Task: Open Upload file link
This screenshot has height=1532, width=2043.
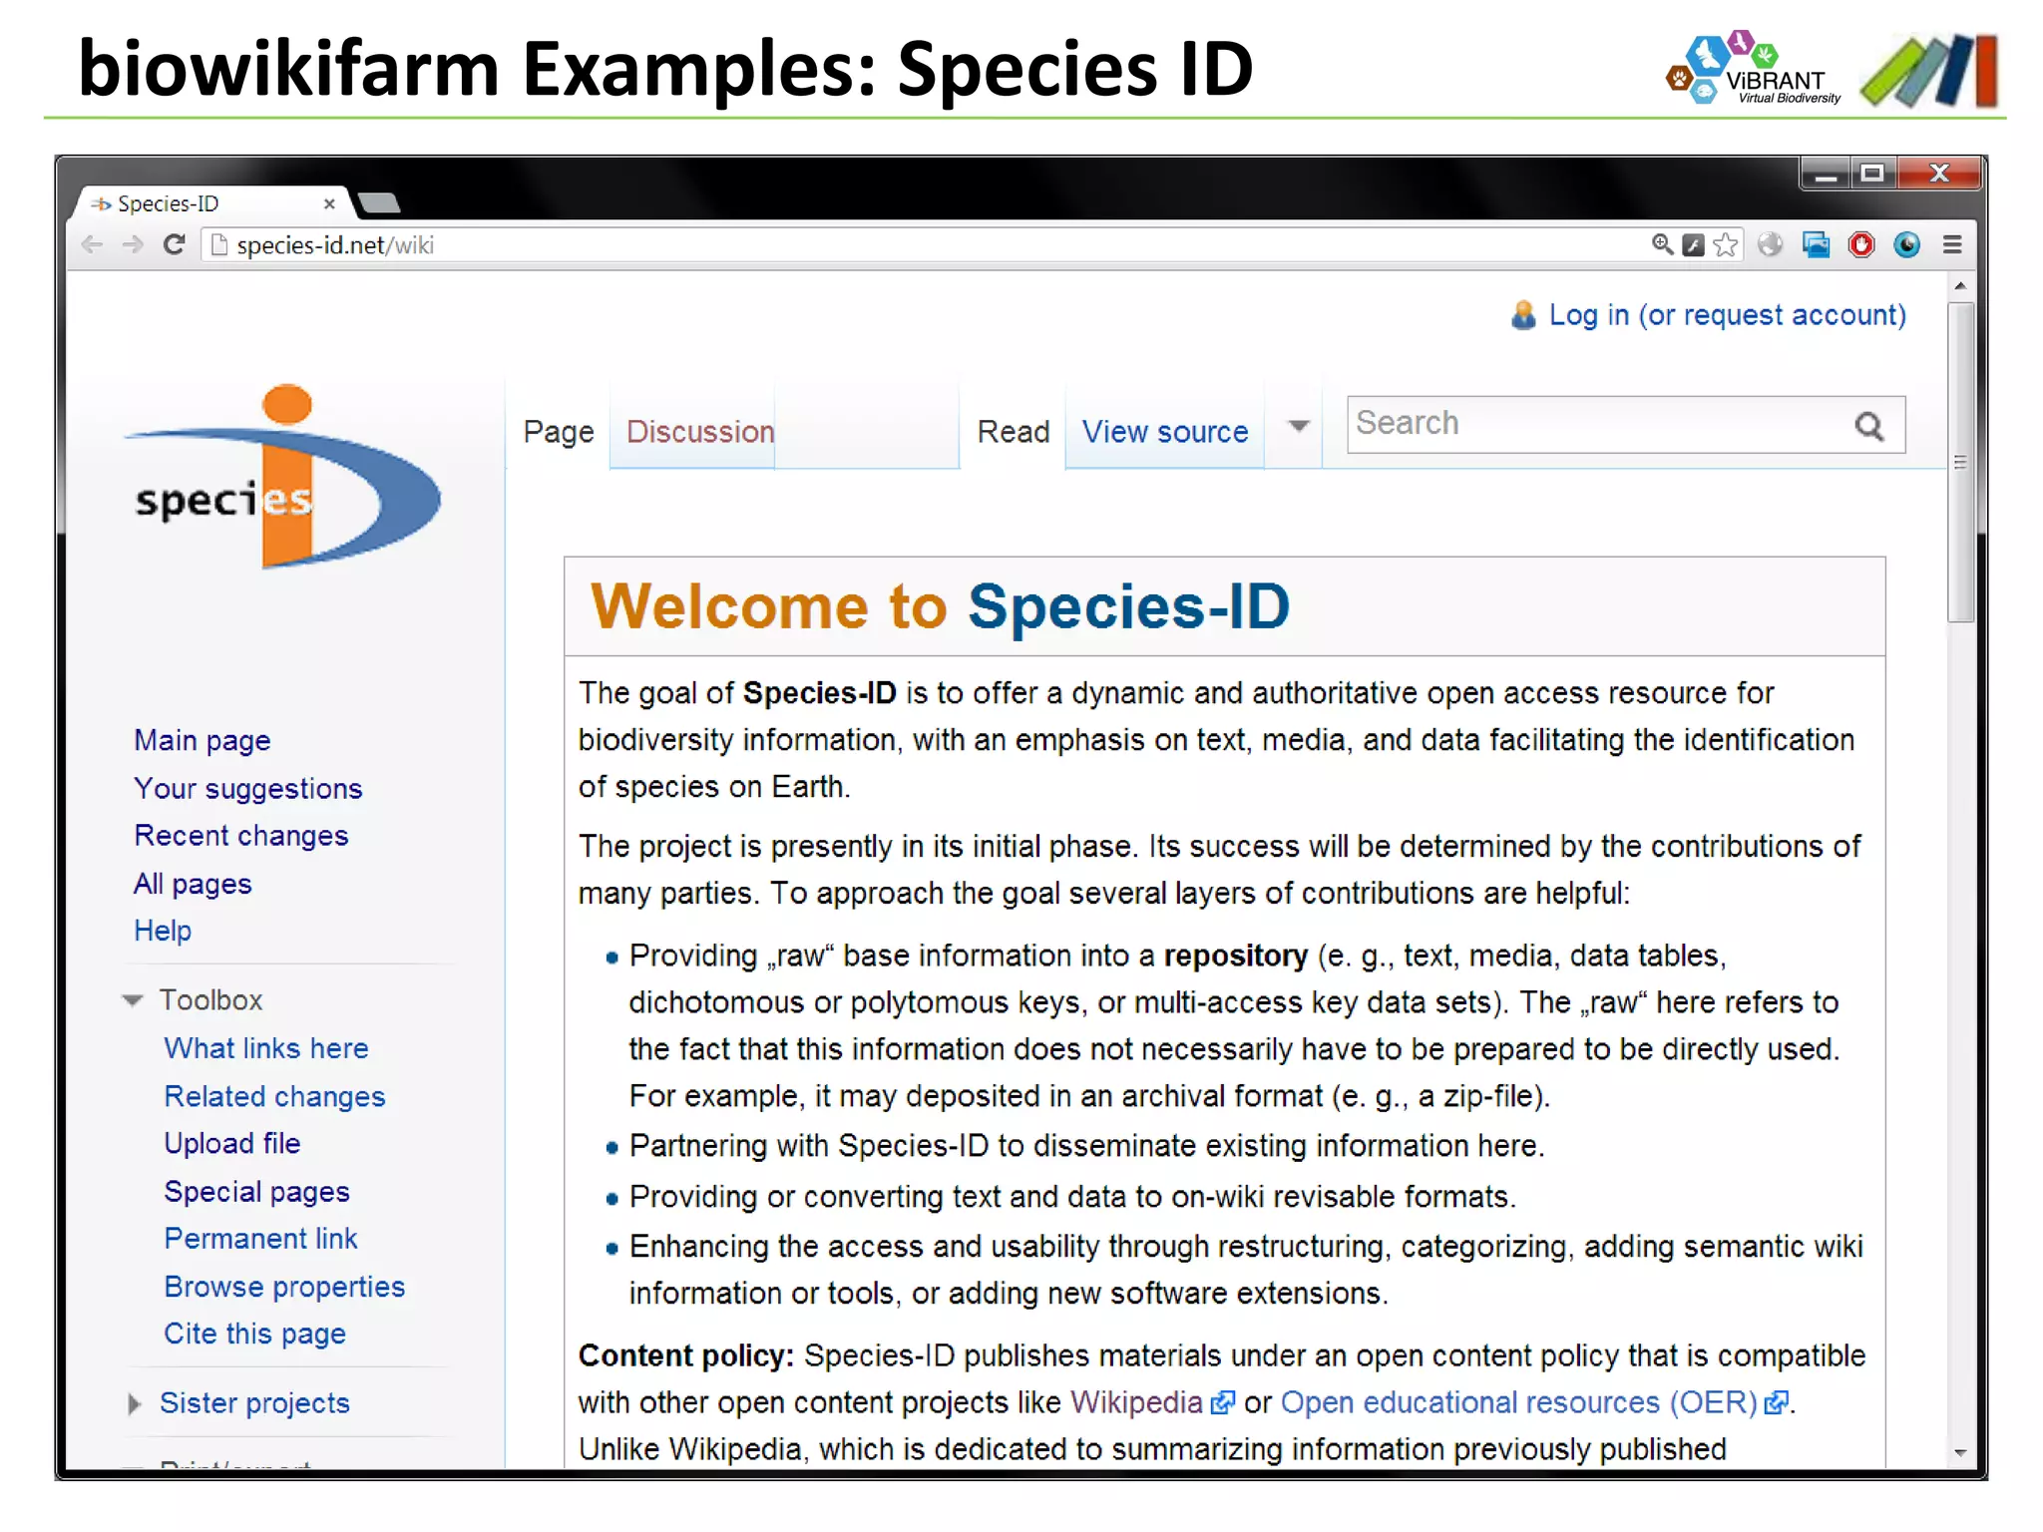Action: click(232, 1143)
